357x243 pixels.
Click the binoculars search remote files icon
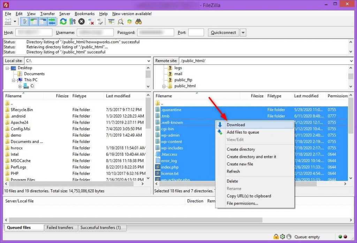tap(138, 22)
